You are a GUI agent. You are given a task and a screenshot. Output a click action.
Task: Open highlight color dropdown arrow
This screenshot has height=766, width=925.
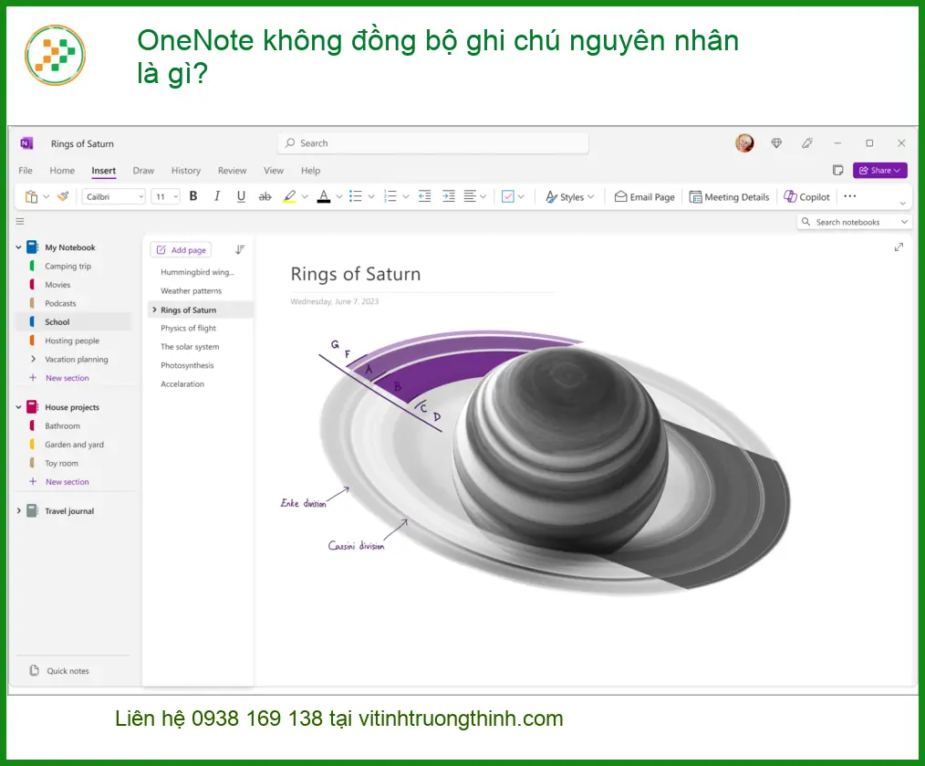coord(305,196)
